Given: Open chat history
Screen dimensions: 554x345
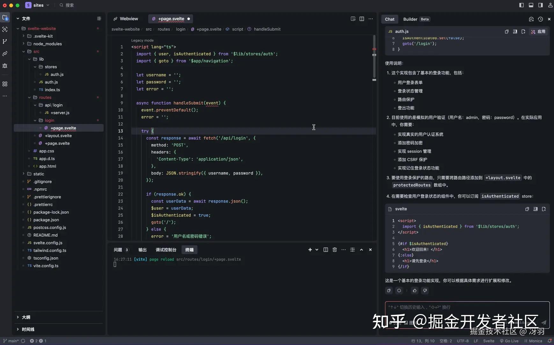Looking at the screenshot, I should point(541,19).
